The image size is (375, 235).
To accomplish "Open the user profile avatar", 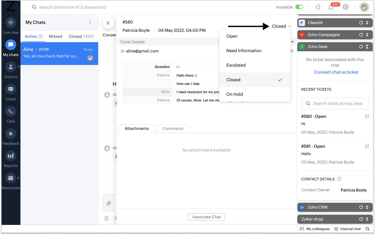I will 364,7.
